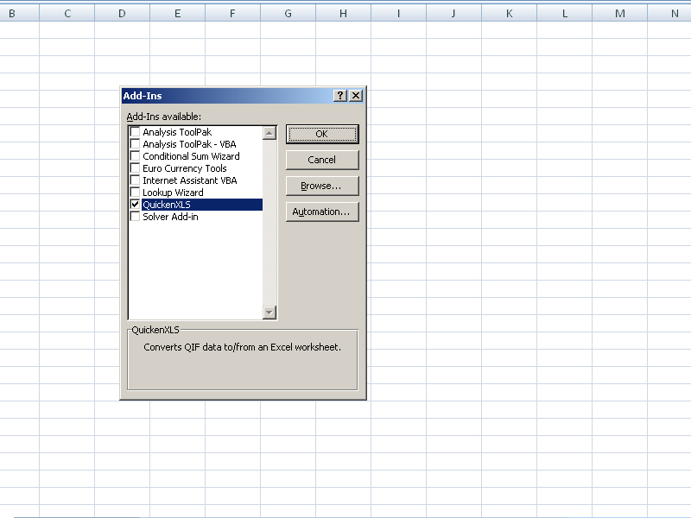
Task: Select column M header
Action: tap(619, 14)
